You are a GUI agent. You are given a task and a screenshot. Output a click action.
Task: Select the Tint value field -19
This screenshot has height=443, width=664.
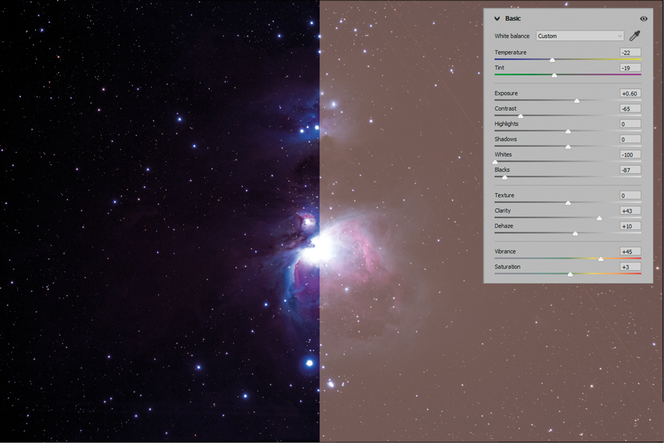[630, 68]
